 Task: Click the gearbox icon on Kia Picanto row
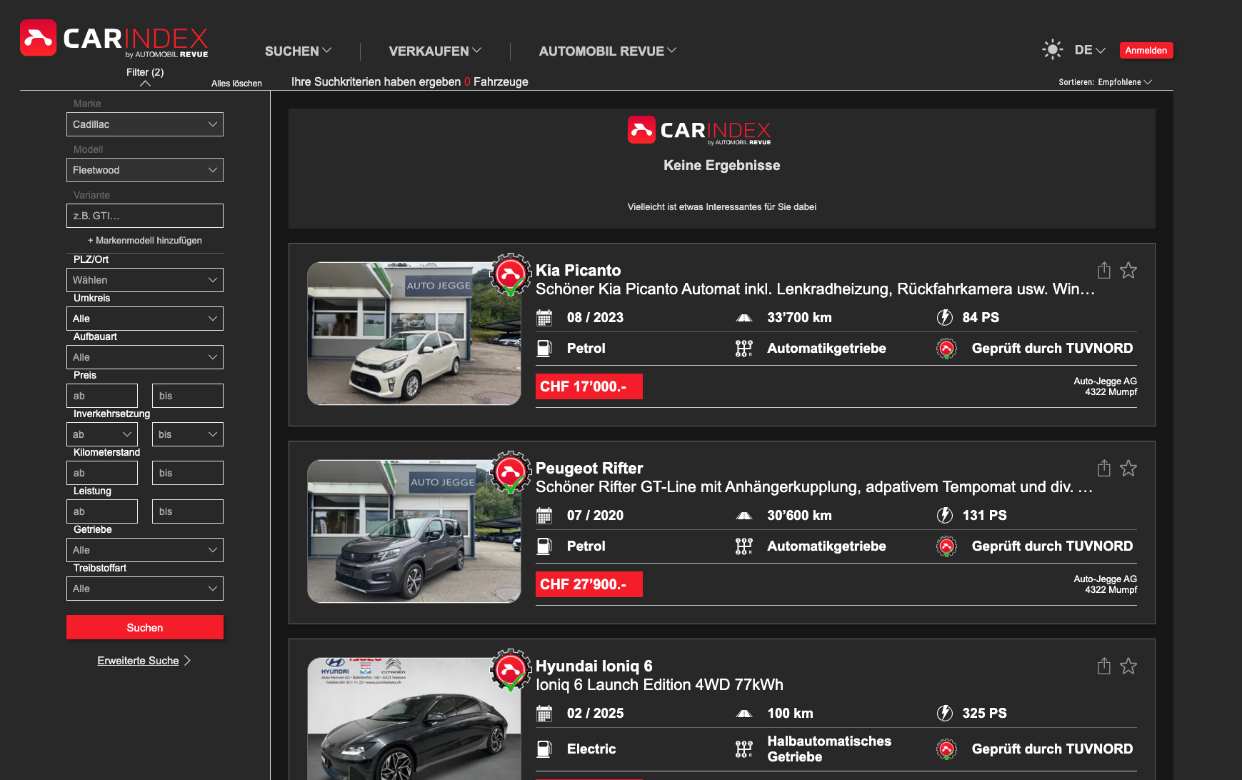pyautogui.click(x=744, y=349)
